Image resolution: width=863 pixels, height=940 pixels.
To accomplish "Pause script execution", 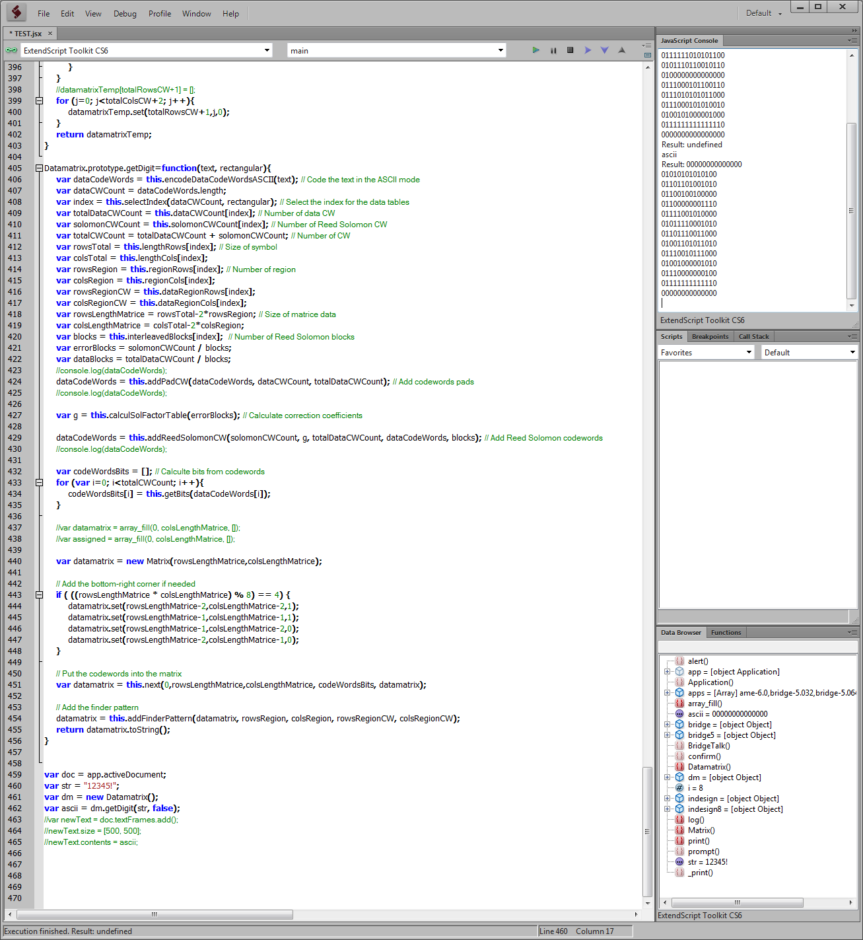I will coord(553,50).
